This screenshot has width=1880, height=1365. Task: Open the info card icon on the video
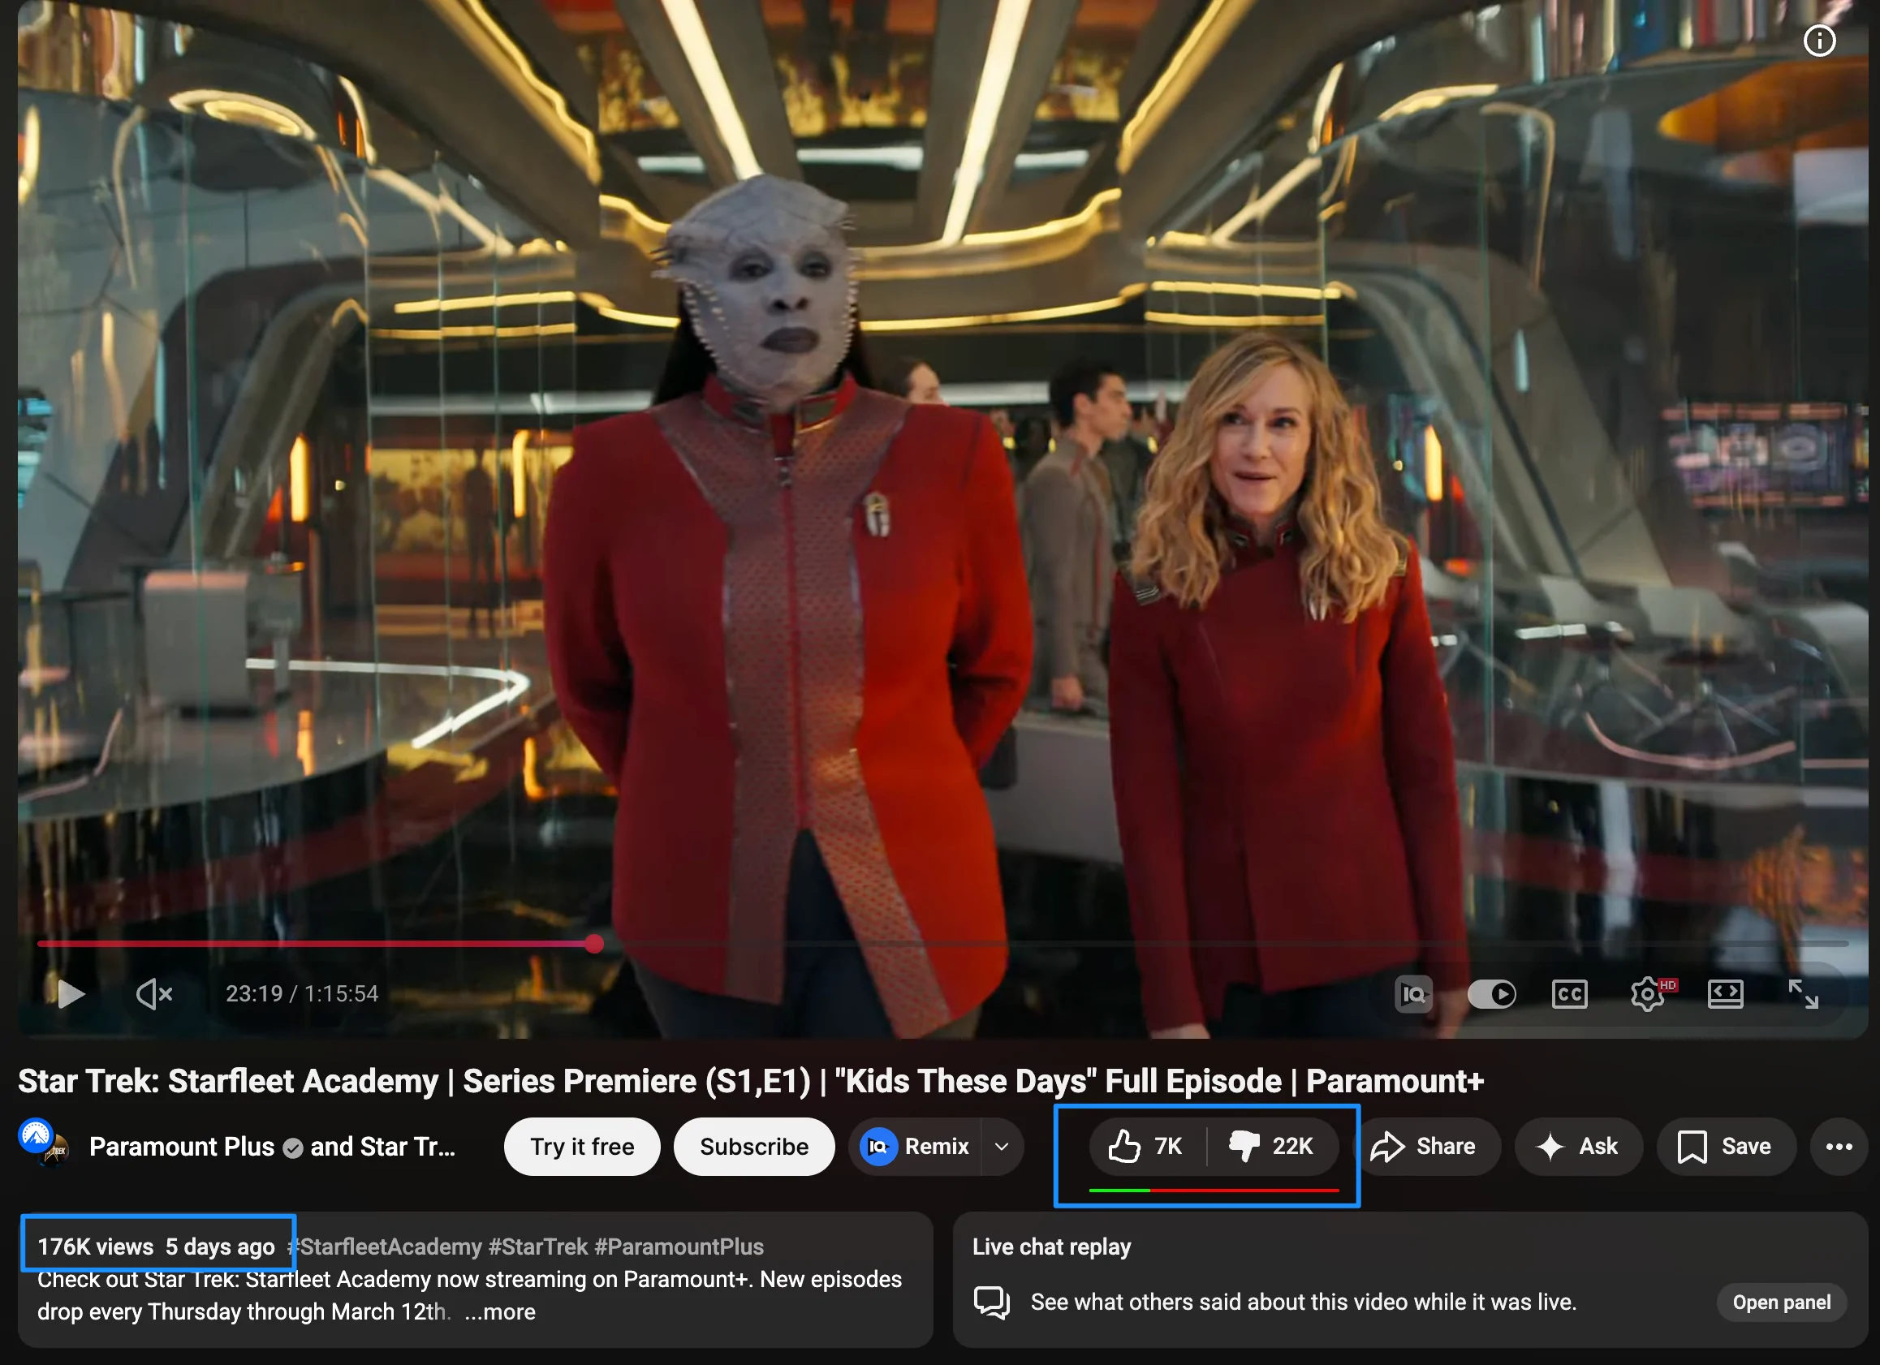1818,41
